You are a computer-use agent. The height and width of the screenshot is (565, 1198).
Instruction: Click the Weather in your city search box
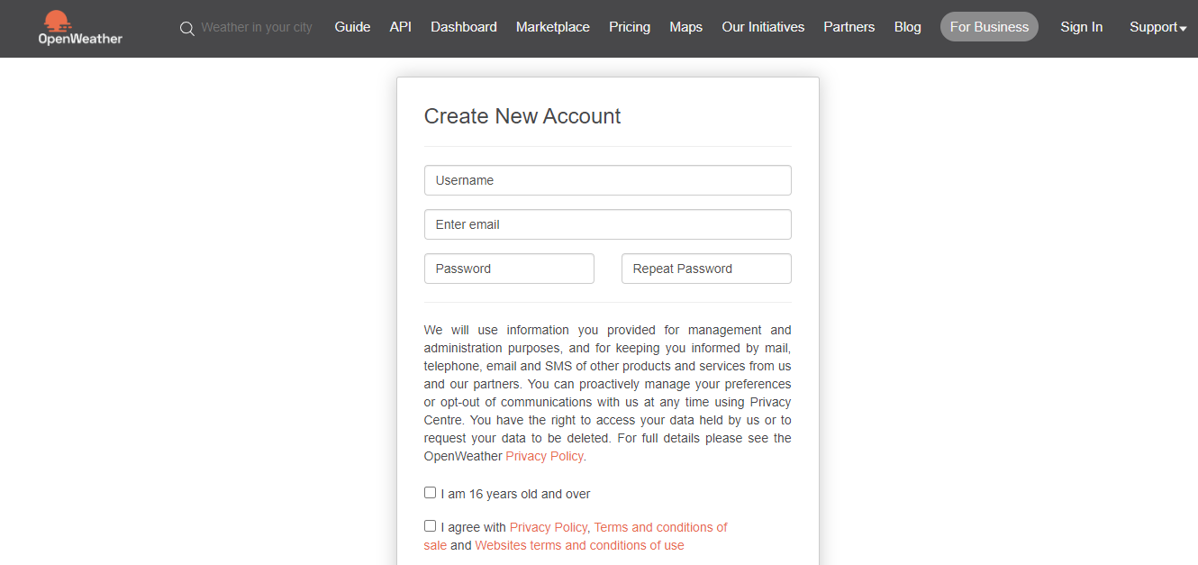257,27
